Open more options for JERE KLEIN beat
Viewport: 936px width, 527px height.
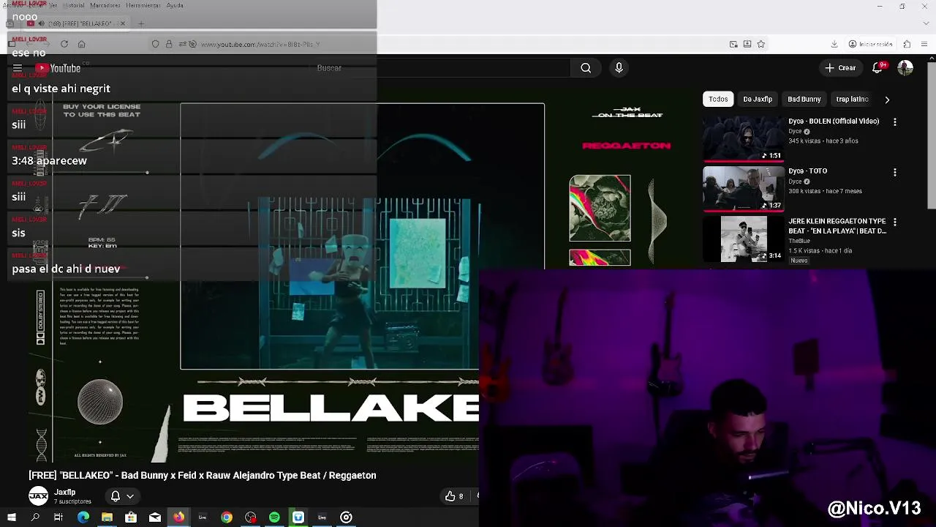pos(894,222)
